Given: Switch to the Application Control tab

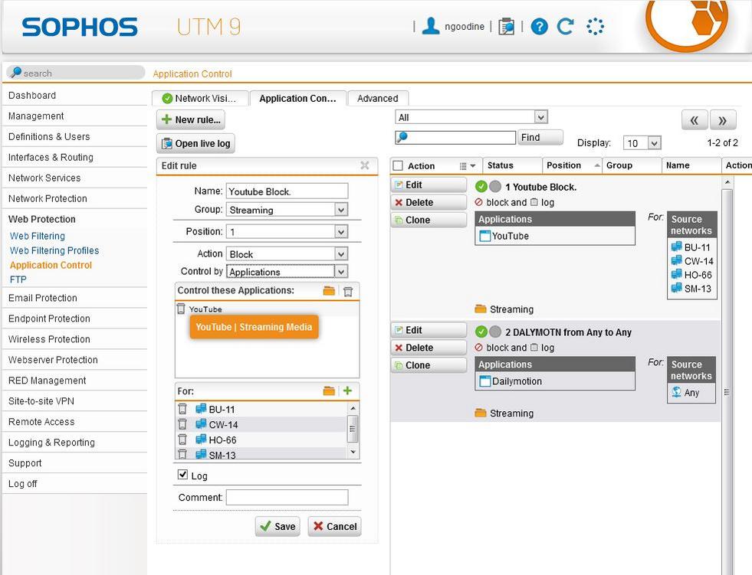Looking at the screenshot, I should tap(298, 98).
